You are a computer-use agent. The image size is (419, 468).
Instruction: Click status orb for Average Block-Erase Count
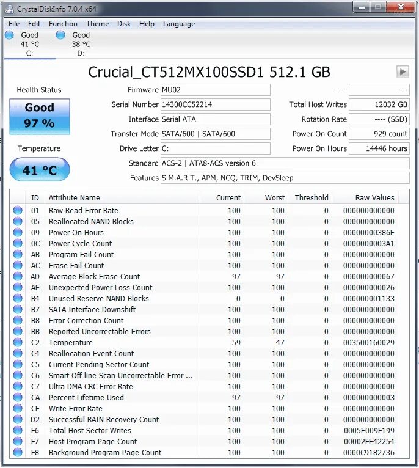click(18, 276)
